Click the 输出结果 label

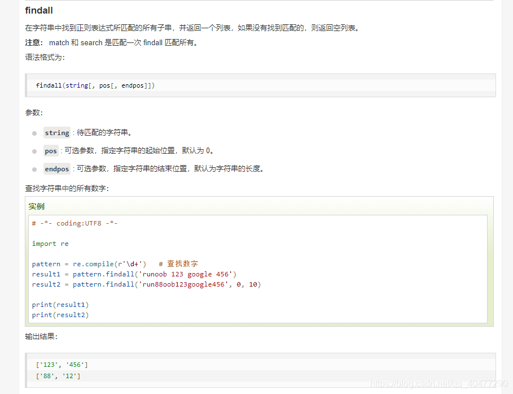tap(41, 337)
